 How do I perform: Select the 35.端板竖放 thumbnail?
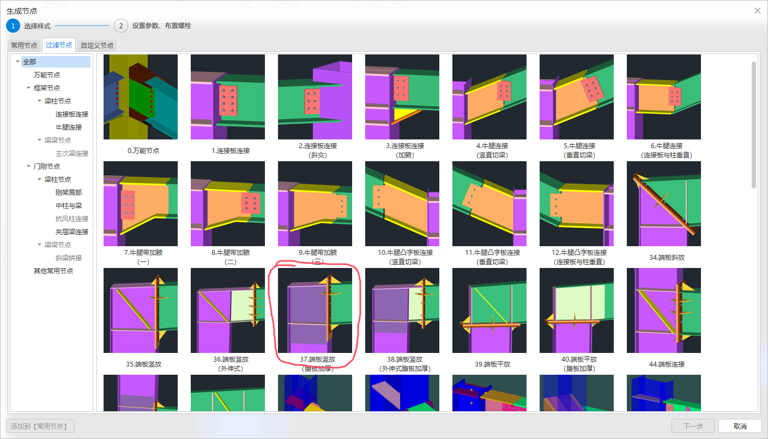pos(141,310)
